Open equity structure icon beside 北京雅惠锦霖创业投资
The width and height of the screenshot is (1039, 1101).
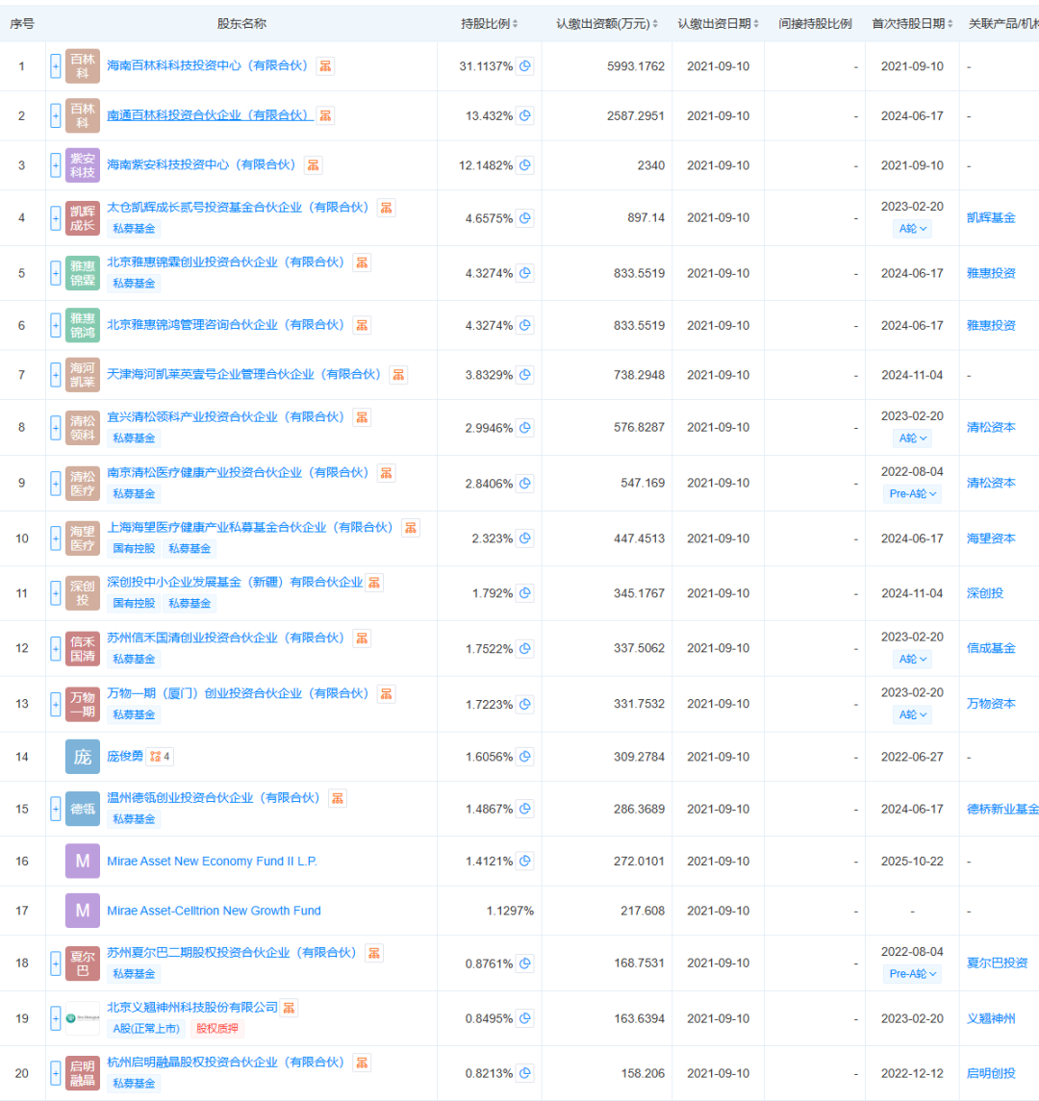[x=362, y=263]
